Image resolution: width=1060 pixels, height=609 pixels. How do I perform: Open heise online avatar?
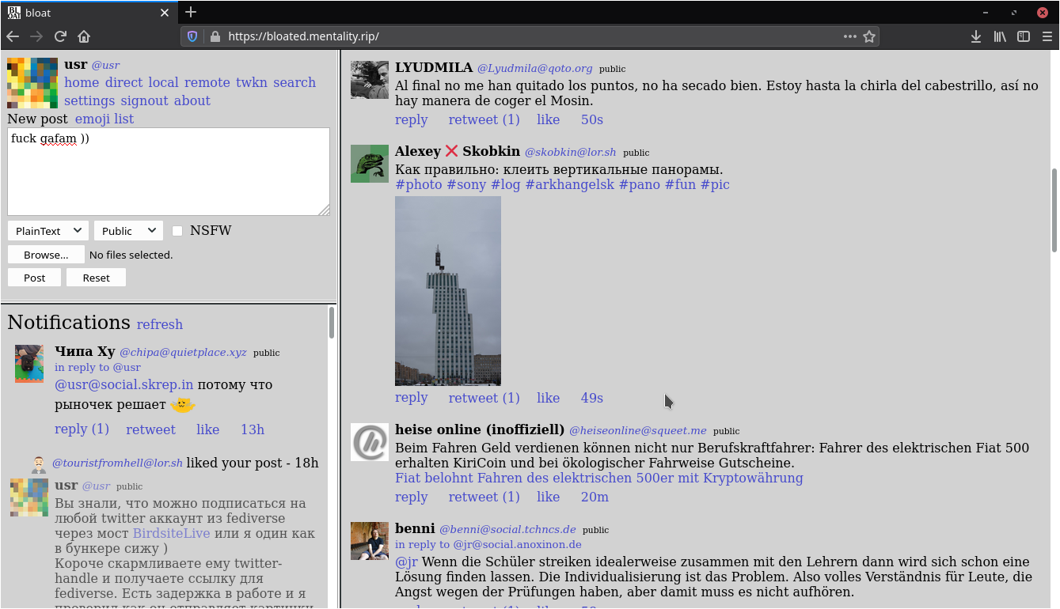370,442
